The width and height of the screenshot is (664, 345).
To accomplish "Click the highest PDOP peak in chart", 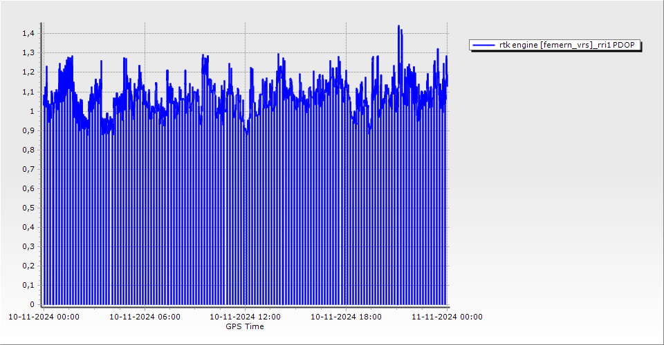I will (x=398, y=26).
